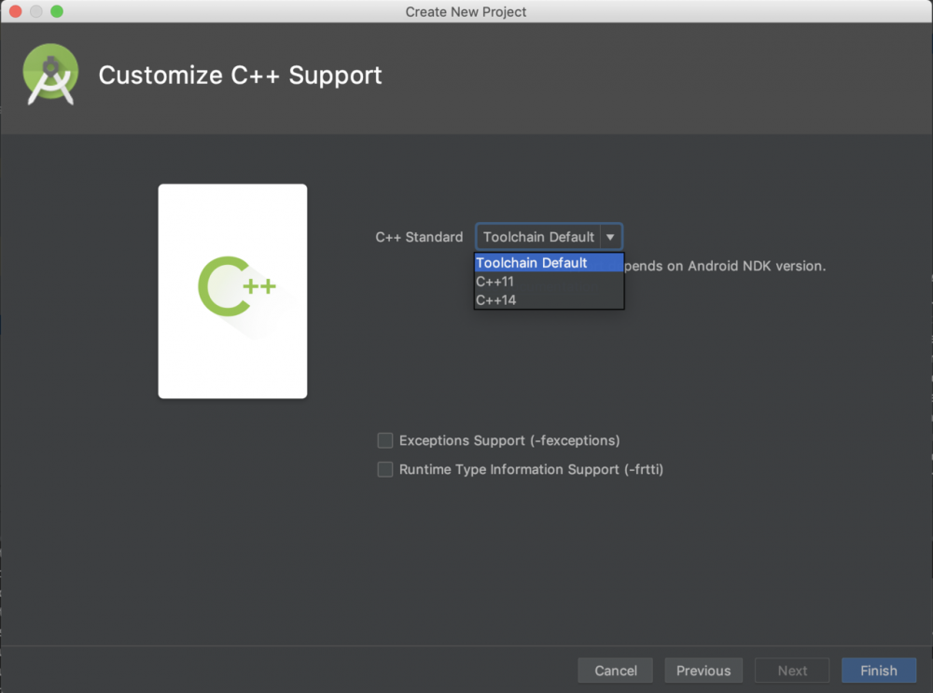Screen dimensions: 933x693
Task: Click the 'Create New Project' window title
Action: click(466, 12)
